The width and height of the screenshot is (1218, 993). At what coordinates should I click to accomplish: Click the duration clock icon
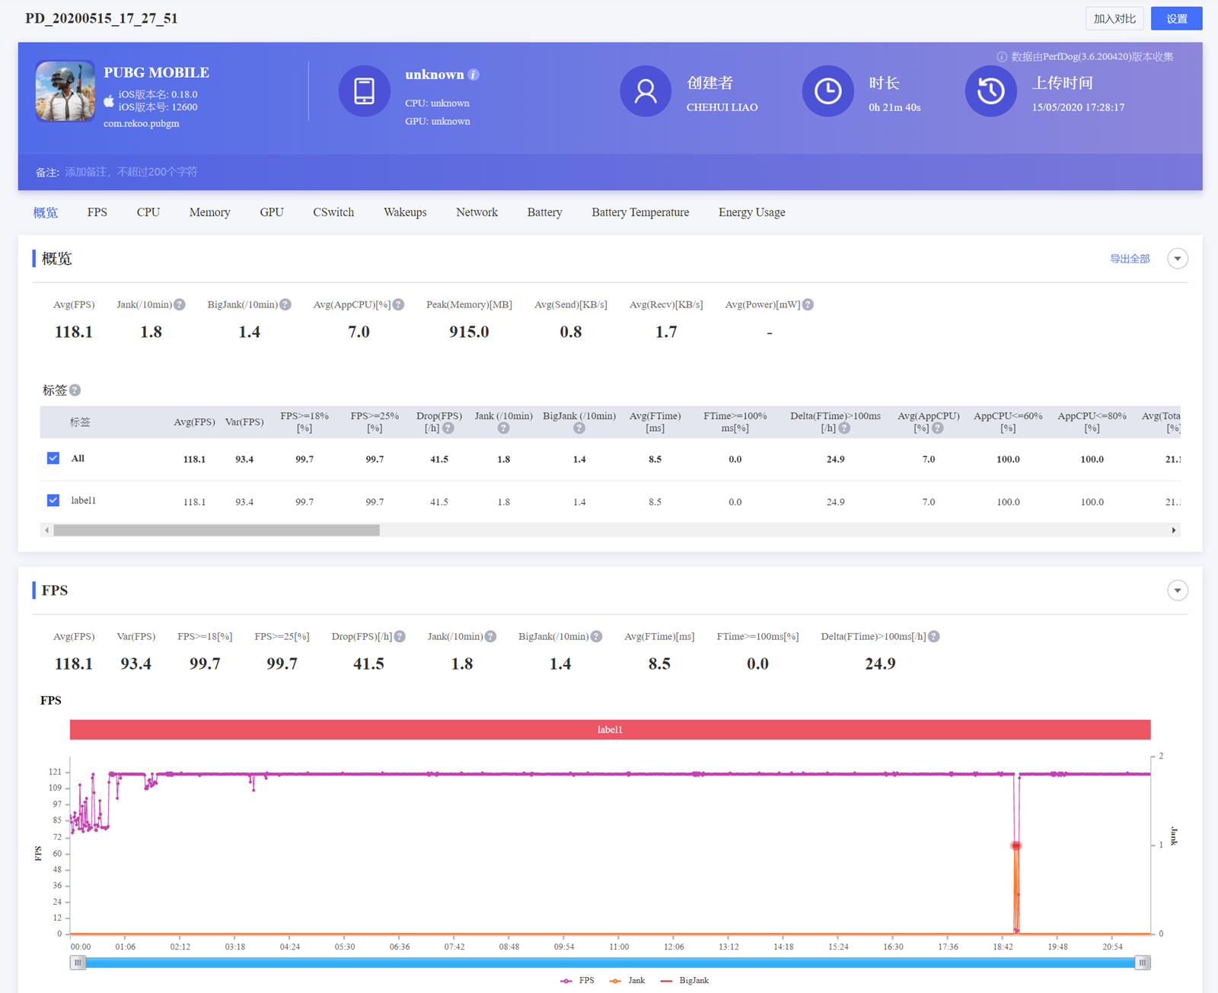[827, 91]
